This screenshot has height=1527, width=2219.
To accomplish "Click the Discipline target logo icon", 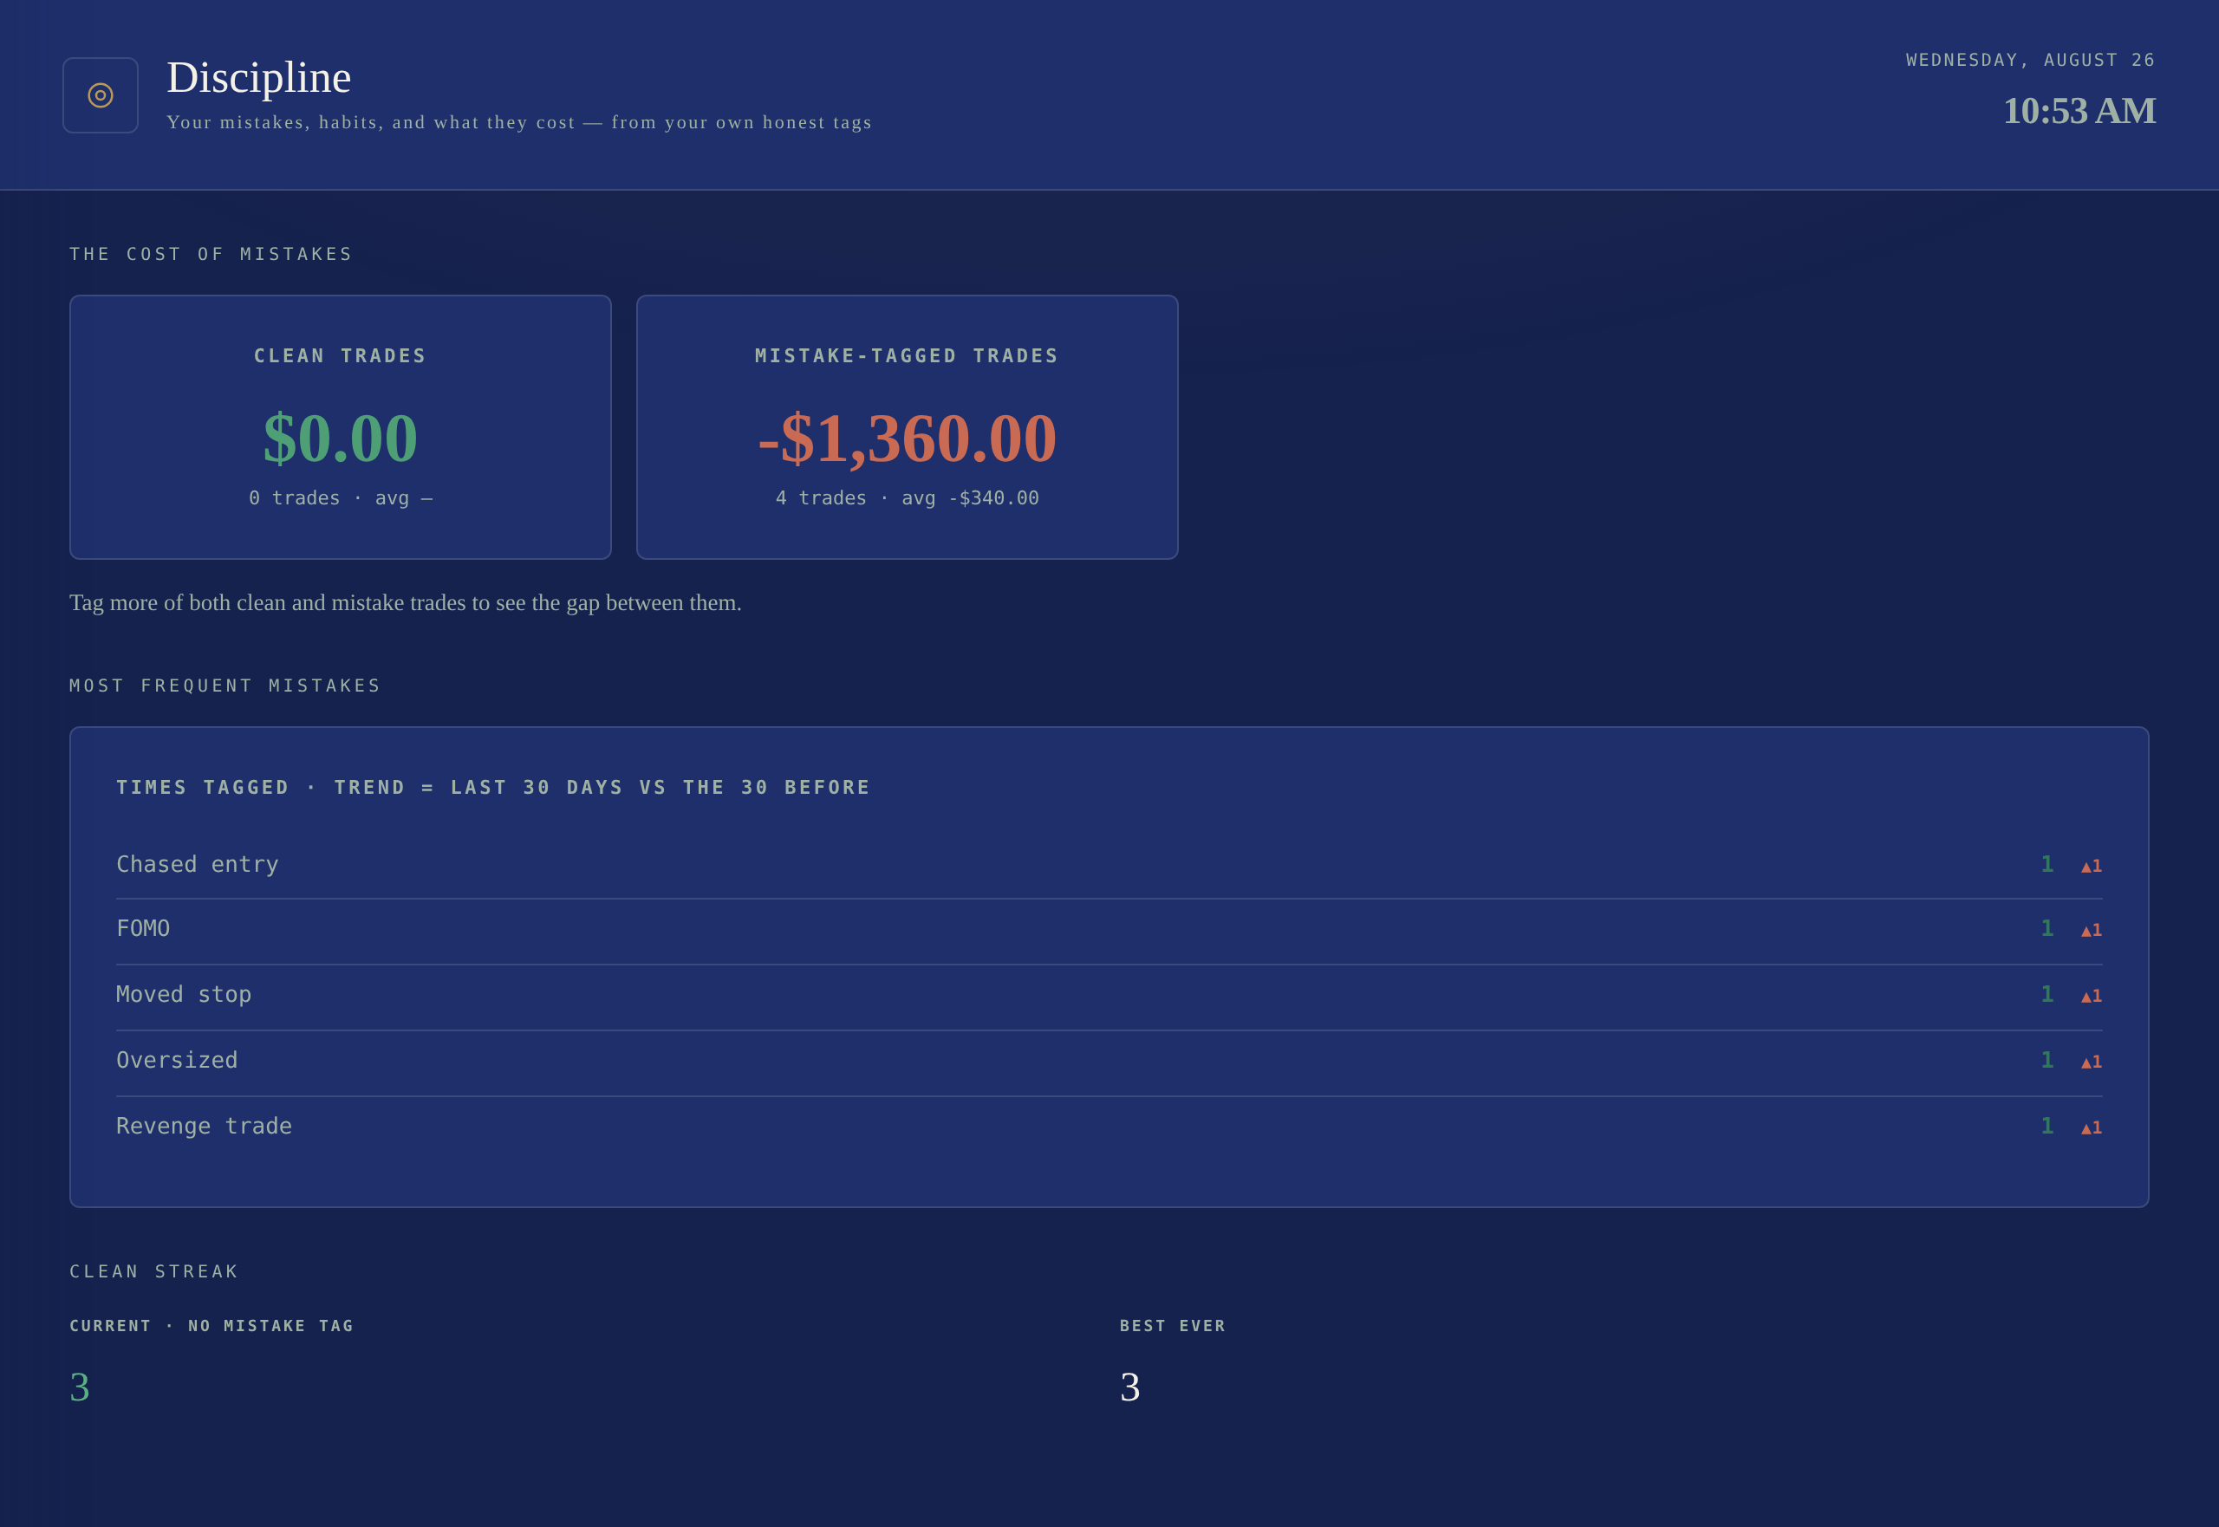I will (x=101, y=94).
